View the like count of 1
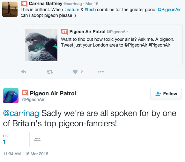This screenshot has height=162, width=185. tap(4, 142)
